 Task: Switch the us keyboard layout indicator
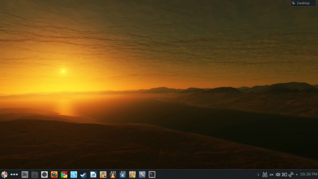pos(271,174)
